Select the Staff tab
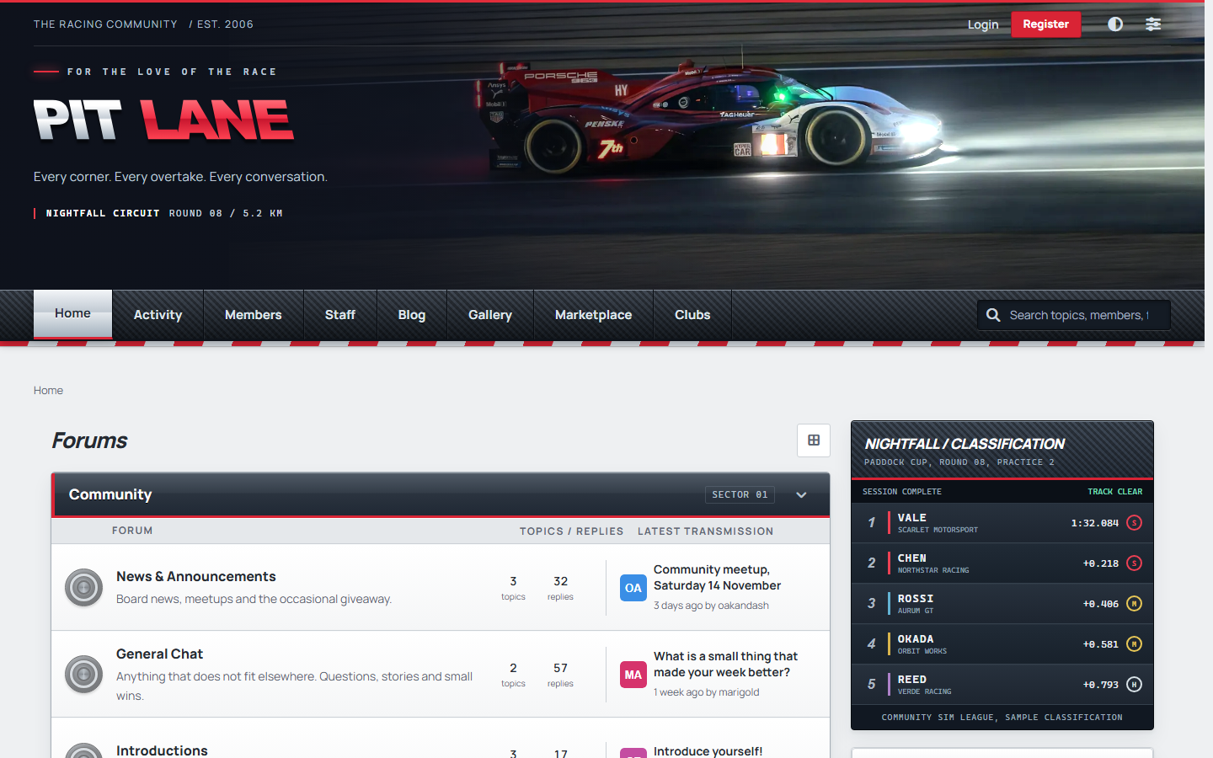This screenshot has height=758, width=1213. [x=340, y=315]
